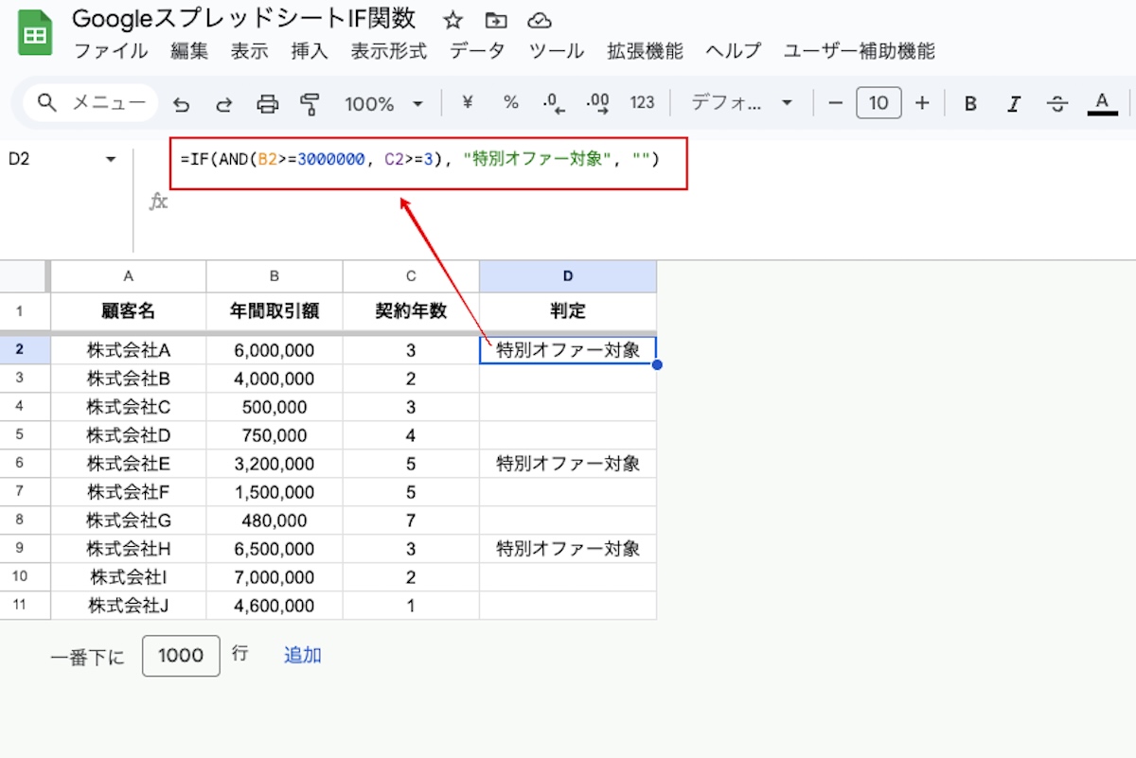
Task: Open the ヘルプ menu
Action: point(734,51)
